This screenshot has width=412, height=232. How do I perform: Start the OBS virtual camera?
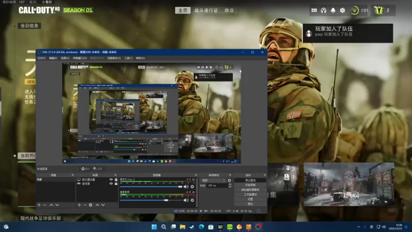250,190
